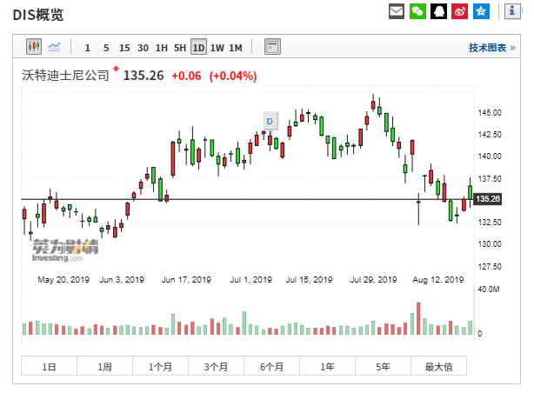Click the Jul 29, 2019 date label
This screenshot has width=534, height=393.
(374, 280)
